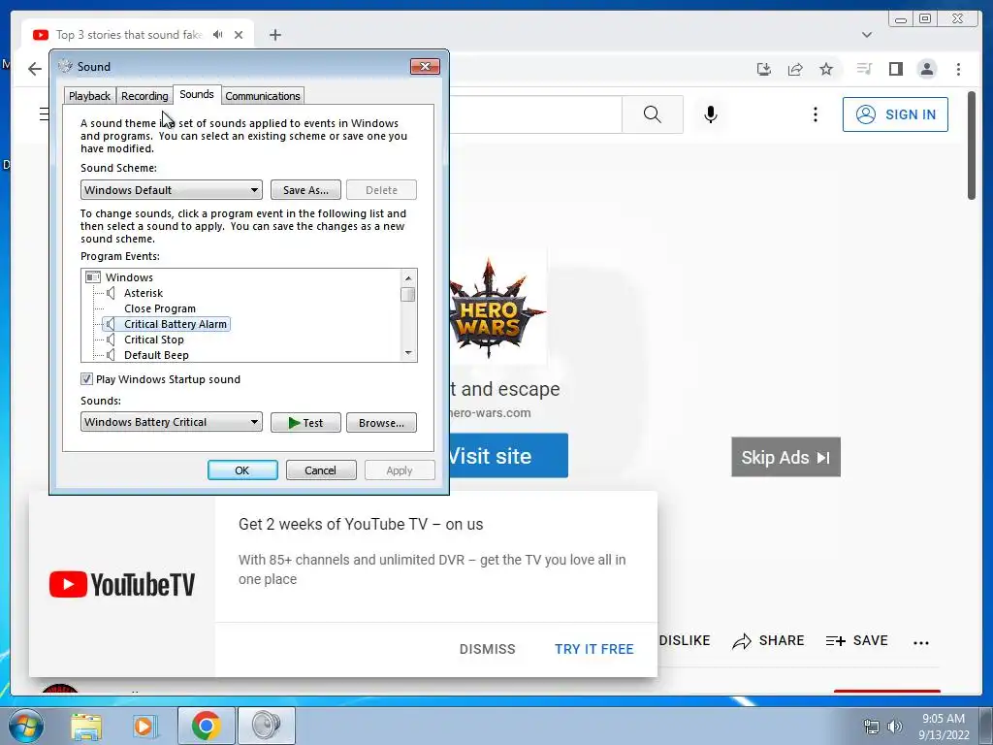The image size is (993, 745).
Task: Test the selected sound
Action: pyautogui.click(x=305, y=423)
